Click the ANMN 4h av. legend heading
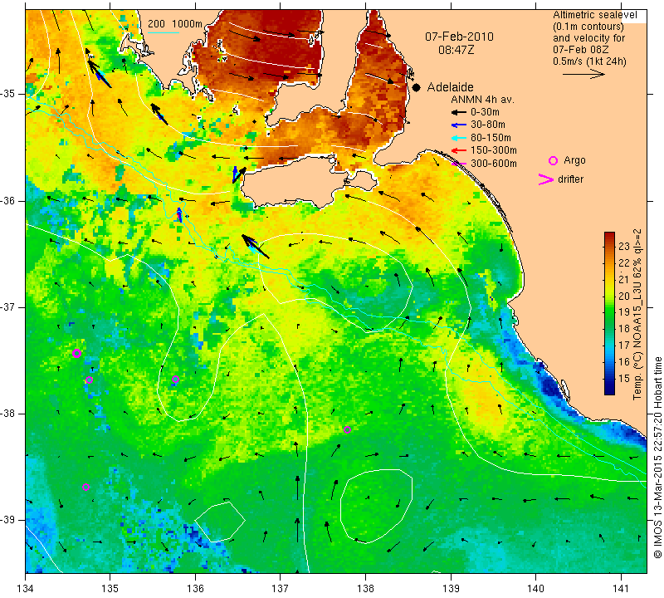This screenshot has height=598, width=664. click(482, 100)
